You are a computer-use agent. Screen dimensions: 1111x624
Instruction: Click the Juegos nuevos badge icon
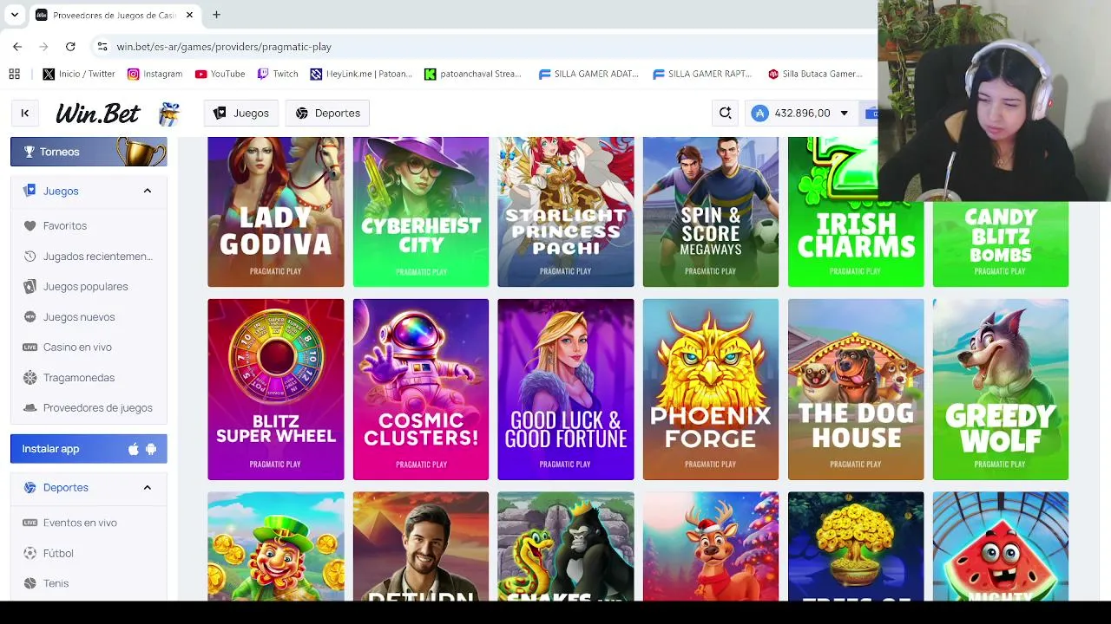coord(30,317)
